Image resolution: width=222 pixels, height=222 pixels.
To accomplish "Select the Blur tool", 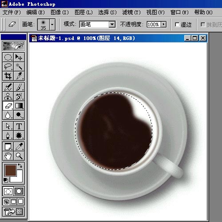I will pyautogui.click(x=8, y=115).
